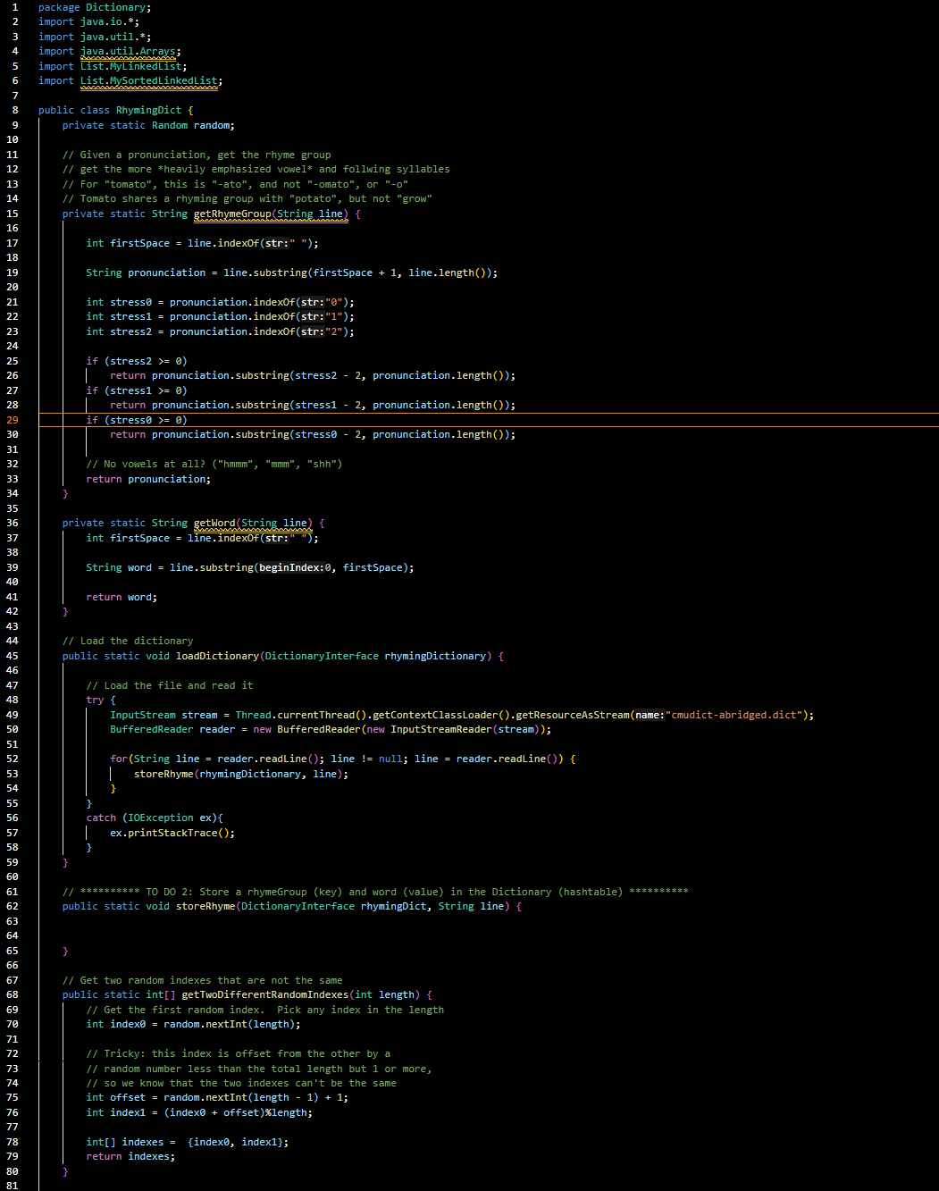Click the List.MySortedLinkedList import
This screenshot has width=939, height=1191.
tap(149, 80)
